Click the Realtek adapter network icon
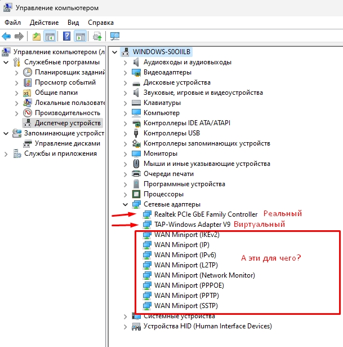The image size is (343, 347). tap(147, 214)
